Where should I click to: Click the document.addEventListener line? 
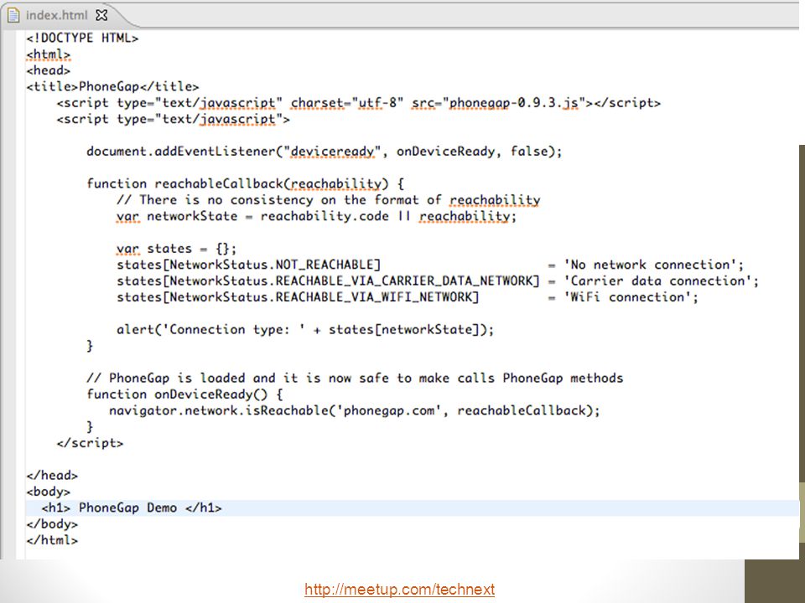(325, 152)
